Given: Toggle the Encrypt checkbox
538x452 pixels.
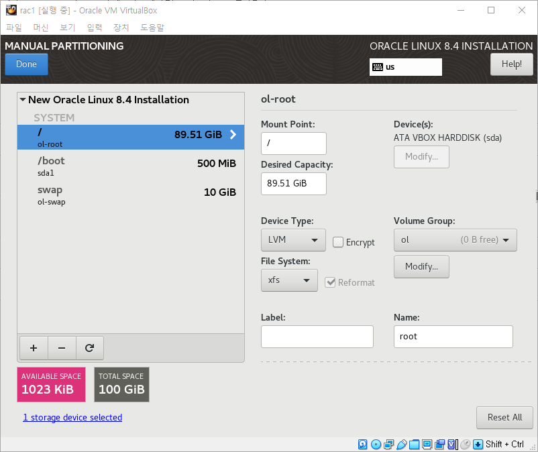Looking at the screenshot, I should pyautogui.click(x=338, y=242).
